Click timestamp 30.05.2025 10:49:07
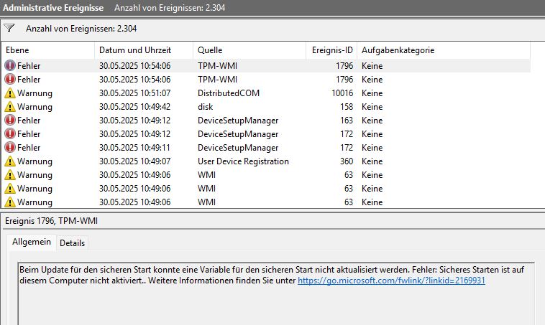545x325 pixels. [135, 161]
